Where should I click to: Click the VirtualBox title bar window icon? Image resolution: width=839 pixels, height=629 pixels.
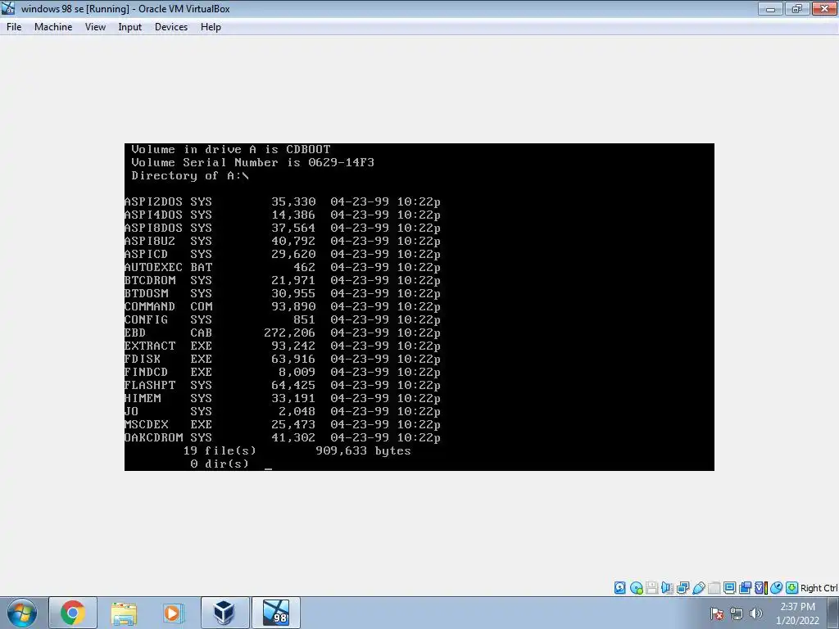click(8, 8)
